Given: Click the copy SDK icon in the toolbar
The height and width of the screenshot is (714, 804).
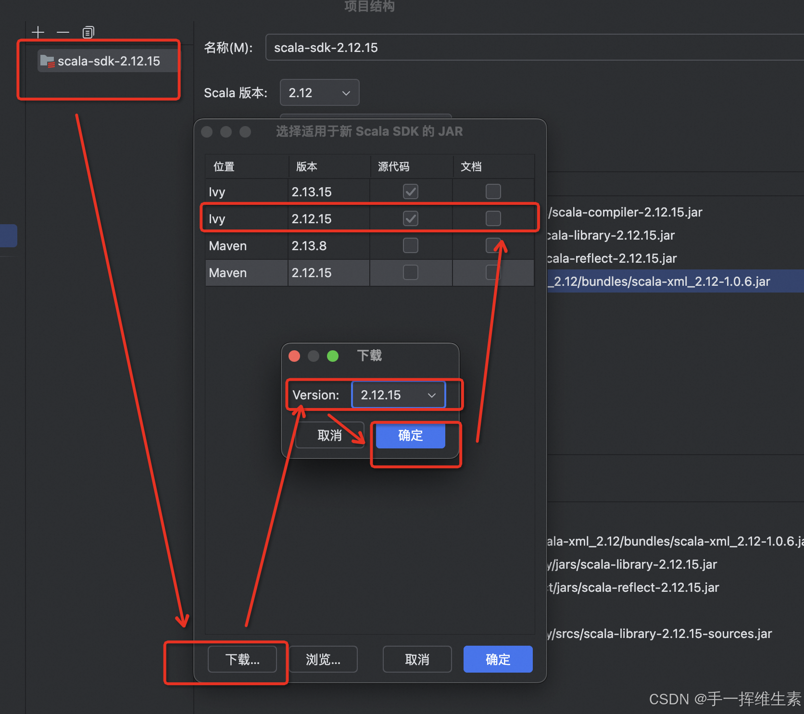Looking at the screenshot, I should [88, 32].
